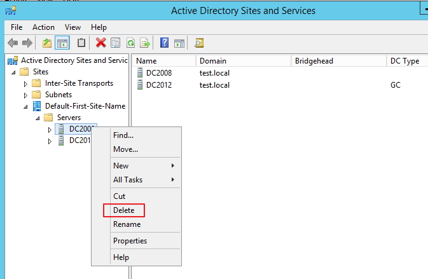
Task: Expand the DC2008 server node in tree
Action: click(50, 130)
